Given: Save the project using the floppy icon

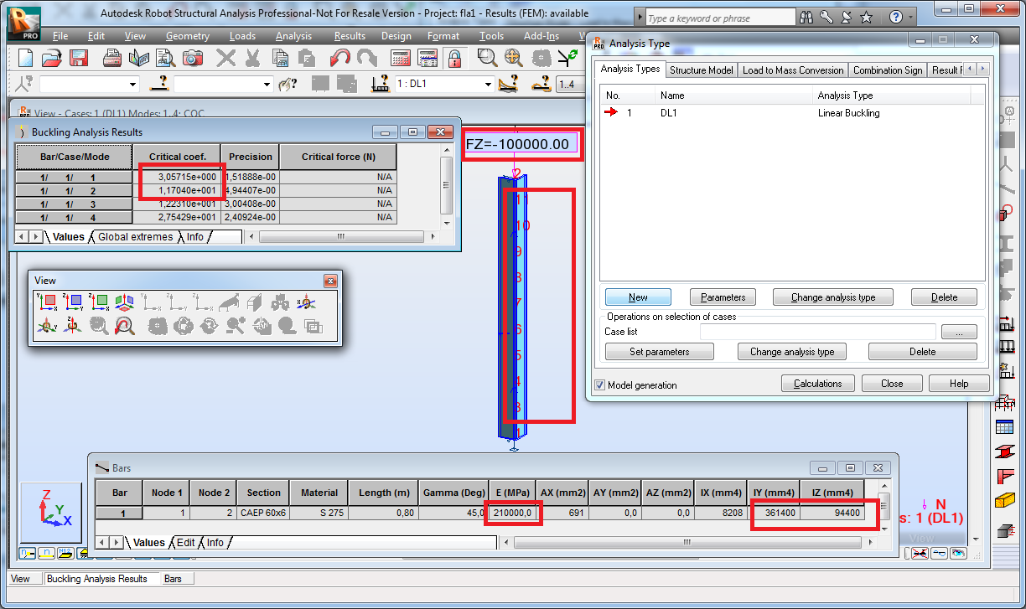Looking at the screenshot, I should pos(79,58).
